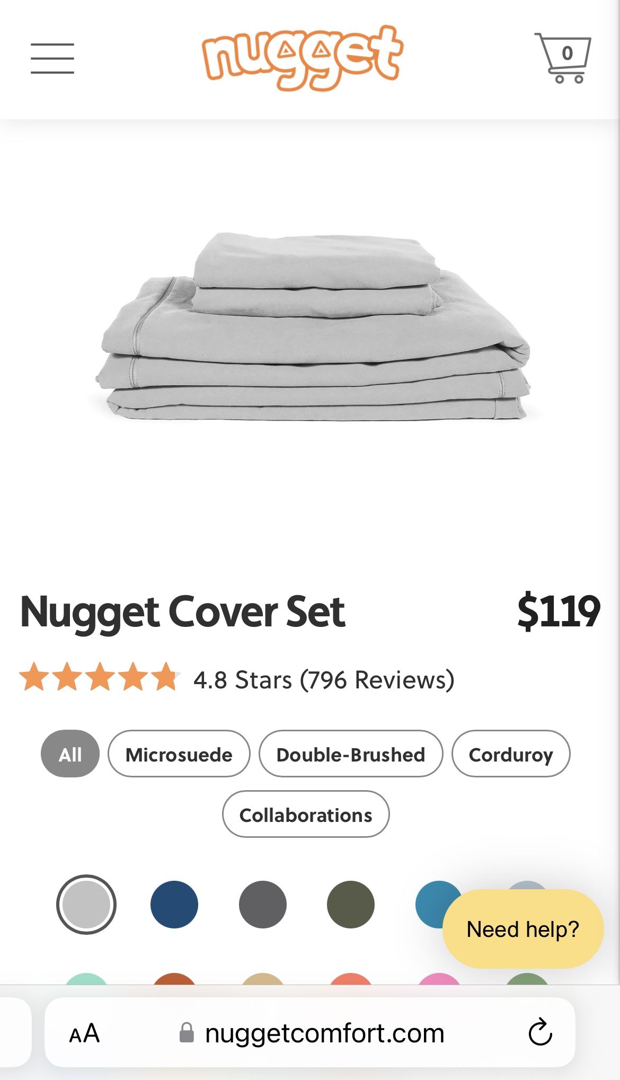Open the shopping cart
This screenshot has width=620, height=1080.
[x=563, y=58]
